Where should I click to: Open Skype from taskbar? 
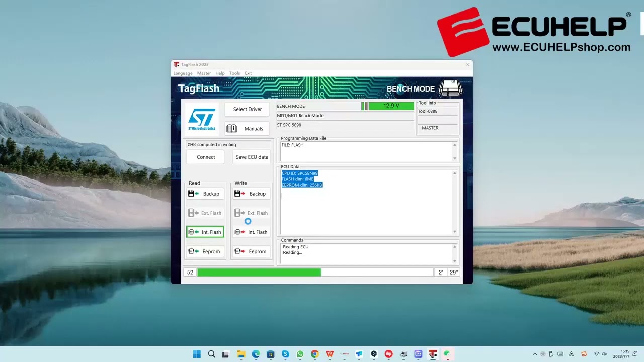285,354
